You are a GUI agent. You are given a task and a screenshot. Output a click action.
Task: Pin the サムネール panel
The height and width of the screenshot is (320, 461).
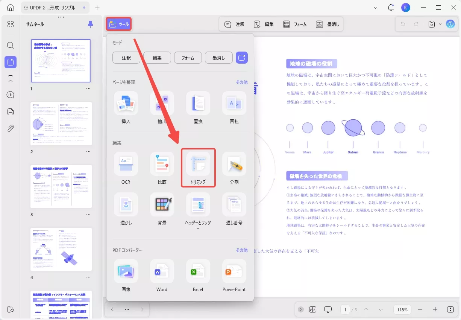tap(90, 24)
